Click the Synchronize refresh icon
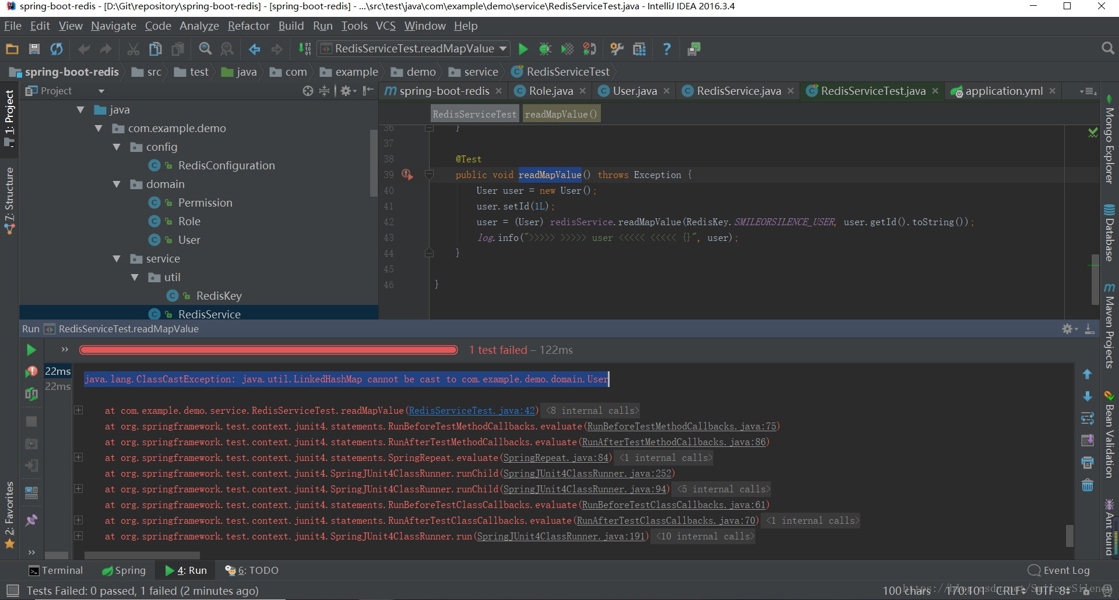The image size is (1119, 600). 57,49
